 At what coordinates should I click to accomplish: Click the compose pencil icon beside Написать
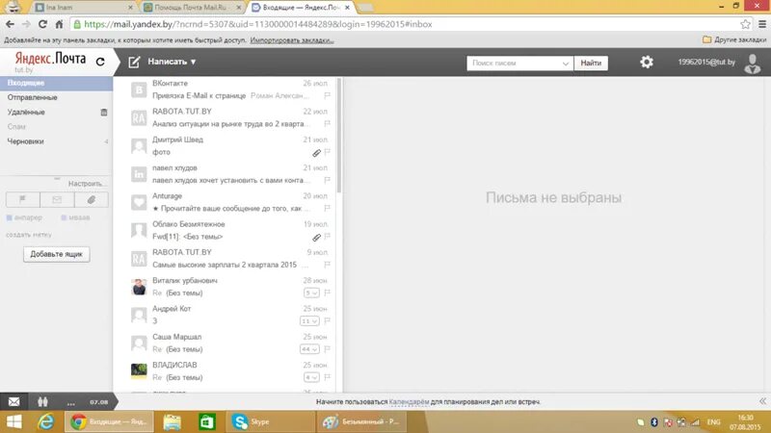pyautogui.click(x=134, y=62)
